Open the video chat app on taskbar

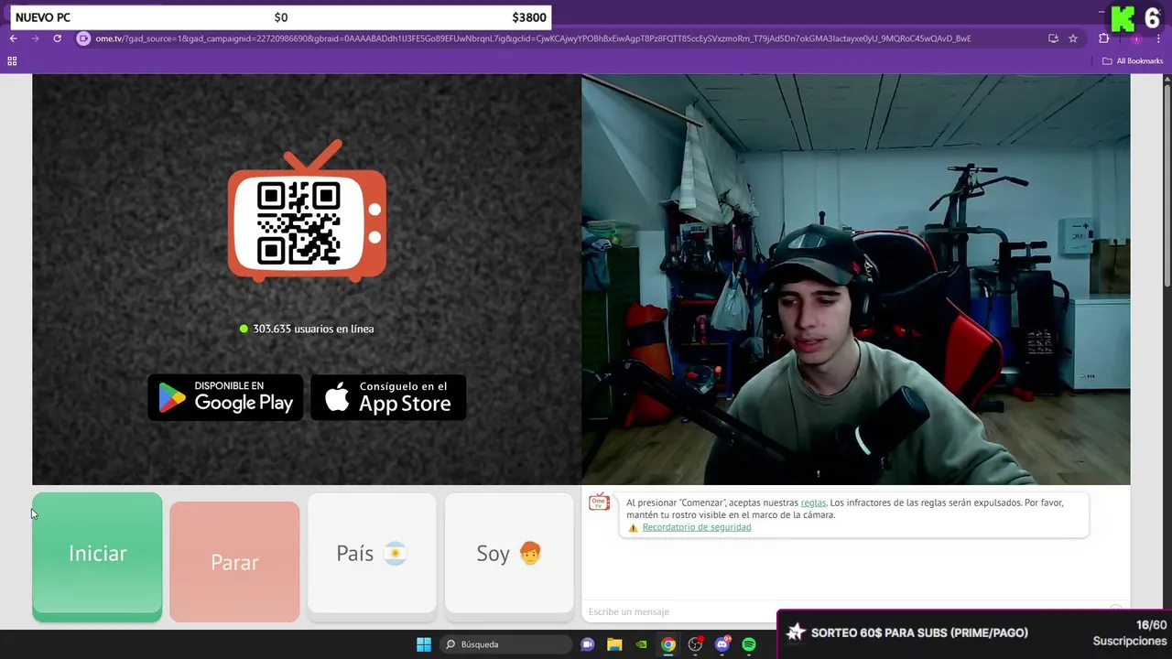click(x=588, y=644)
